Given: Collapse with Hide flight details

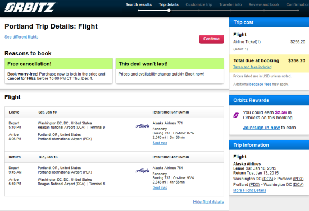Looking at the screenshot, I should [x=208, y=202].
